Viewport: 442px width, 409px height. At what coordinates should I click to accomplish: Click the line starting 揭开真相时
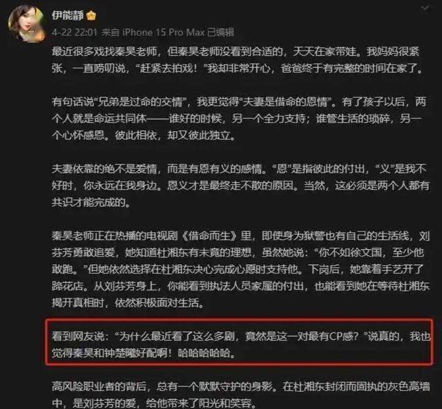tap(128, 303)
